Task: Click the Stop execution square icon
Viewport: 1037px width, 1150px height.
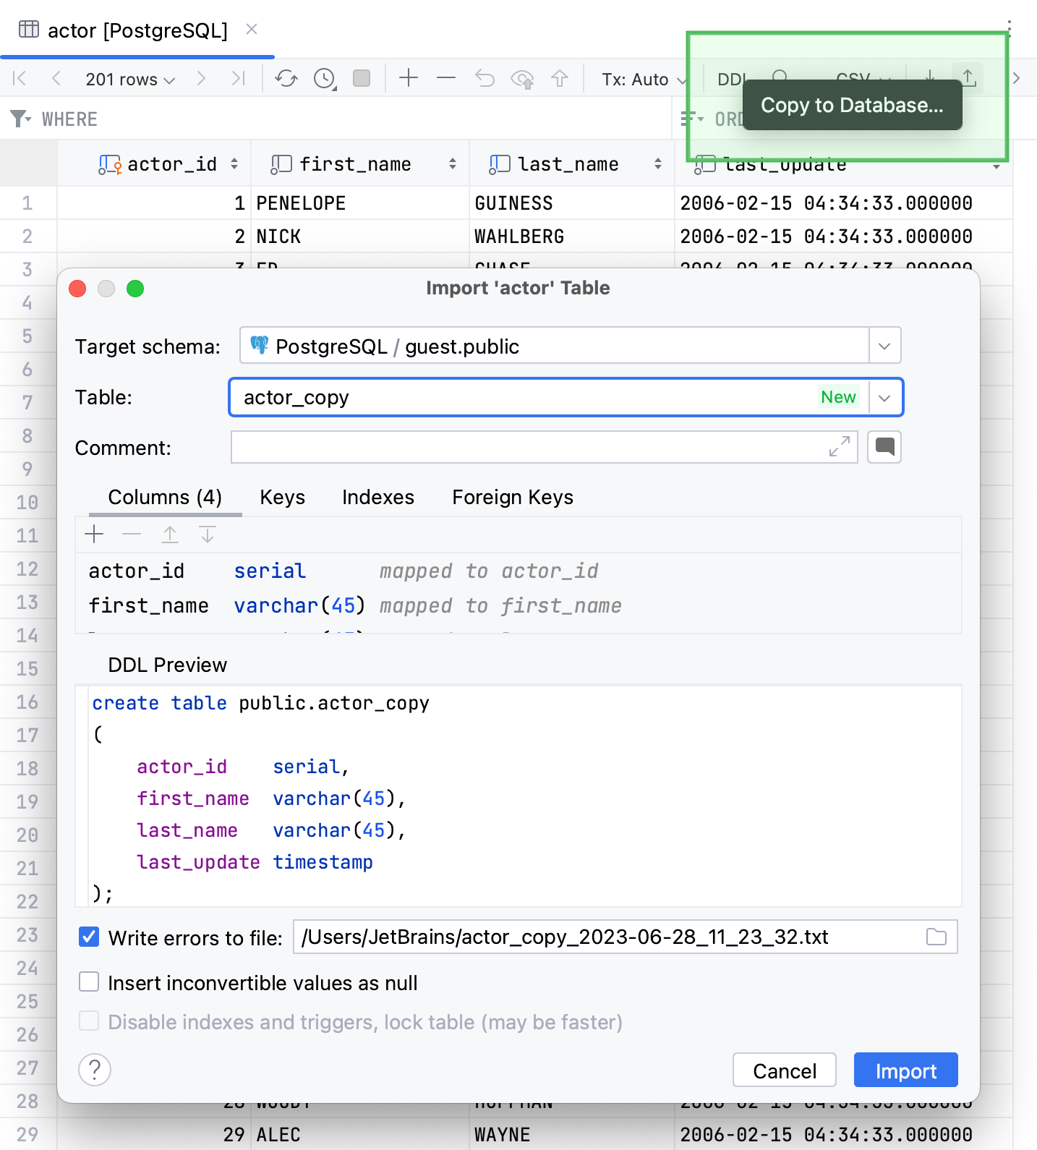Action: tap(362, 78)
